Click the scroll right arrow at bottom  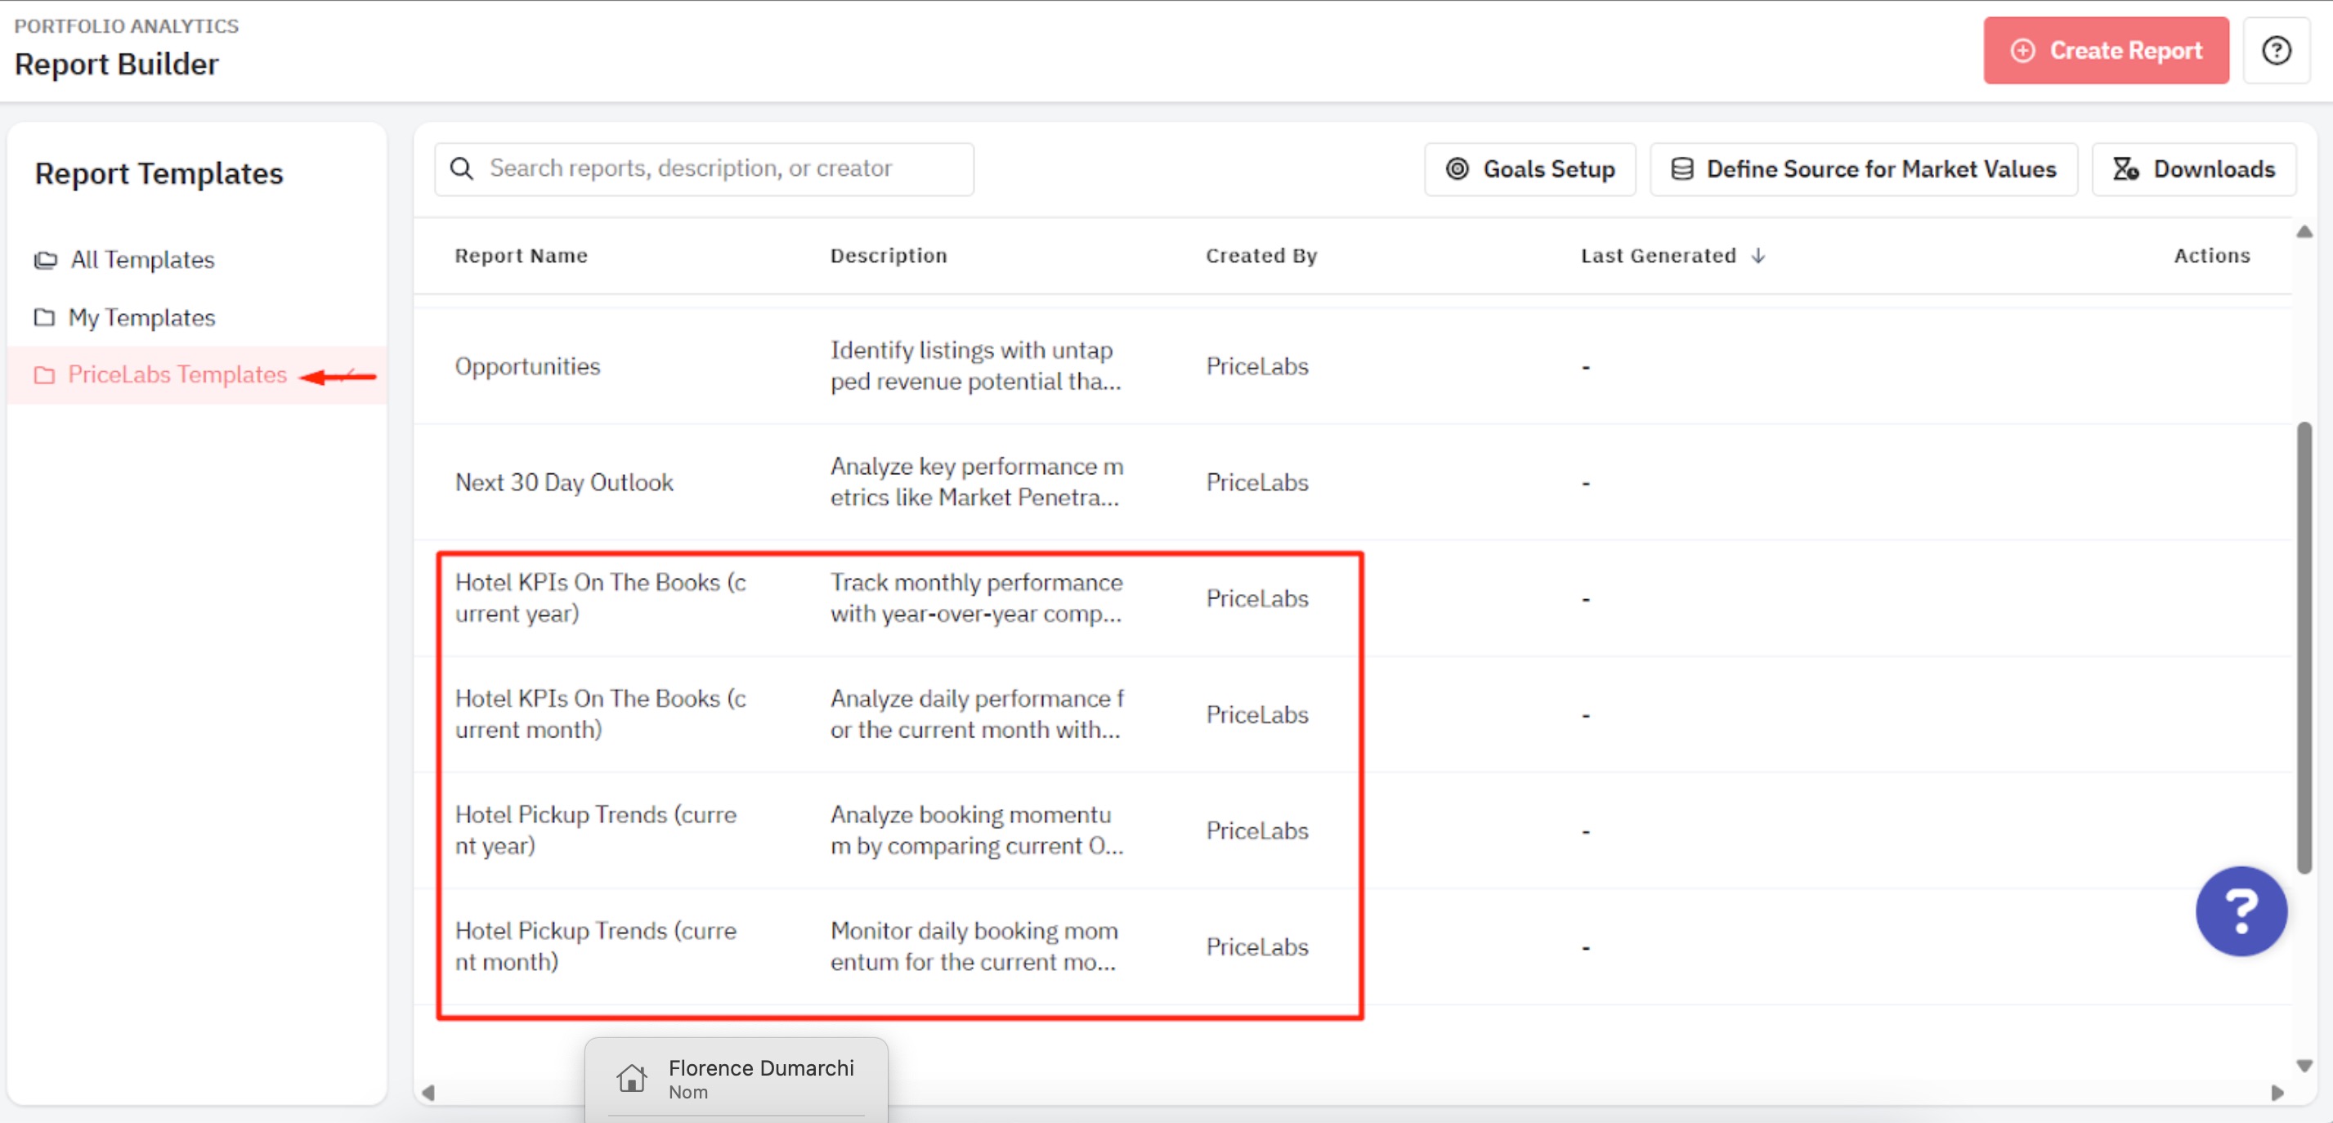(x=2277, y=1093)
